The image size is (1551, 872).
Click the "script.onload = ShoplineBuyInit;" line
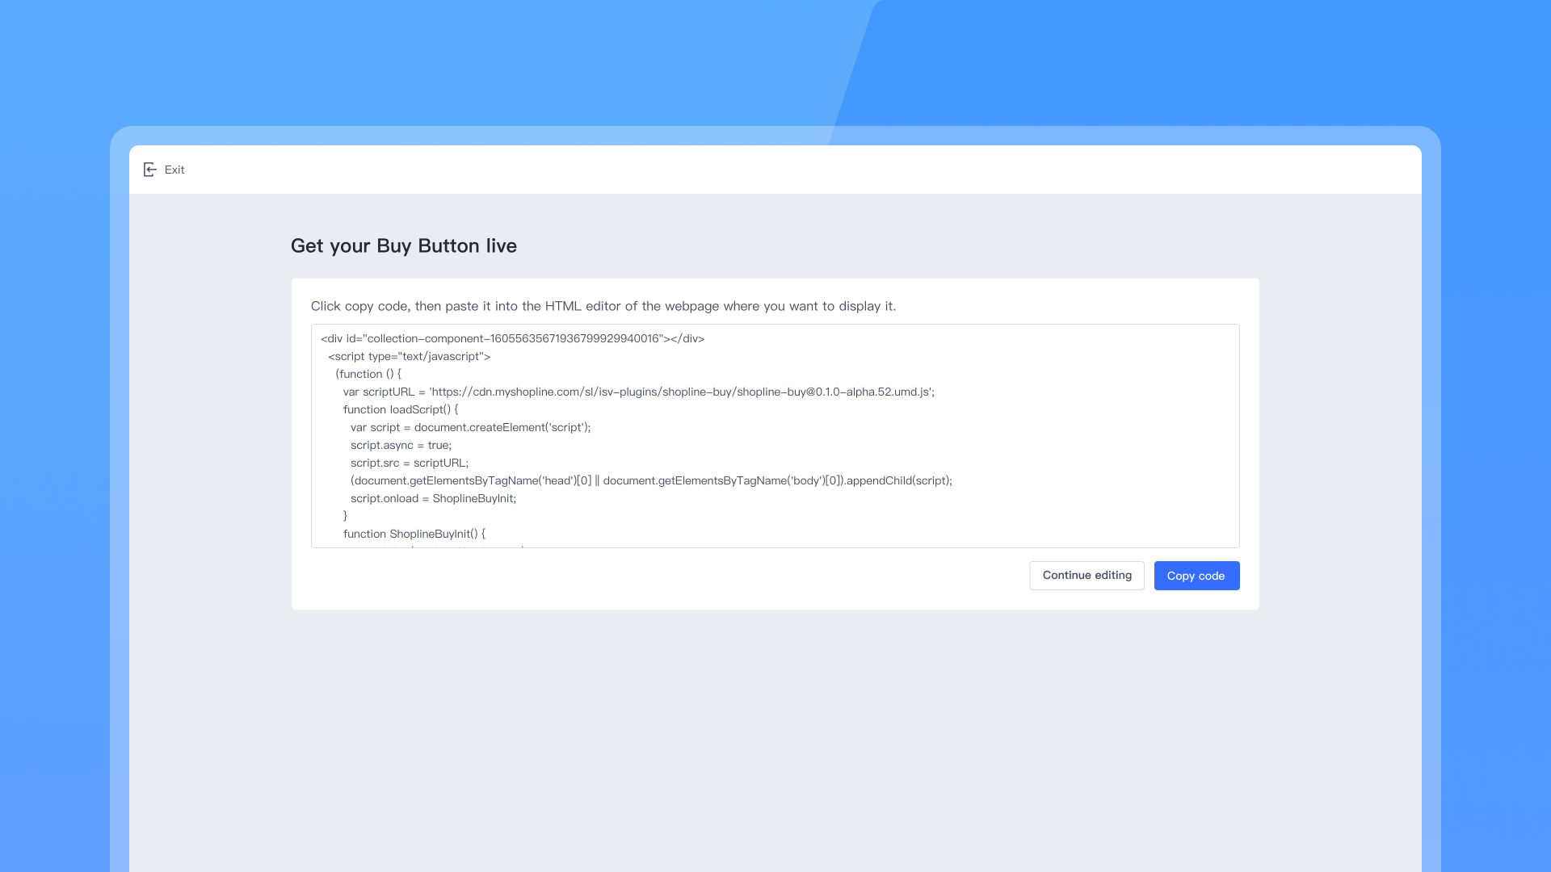[433, 499]
